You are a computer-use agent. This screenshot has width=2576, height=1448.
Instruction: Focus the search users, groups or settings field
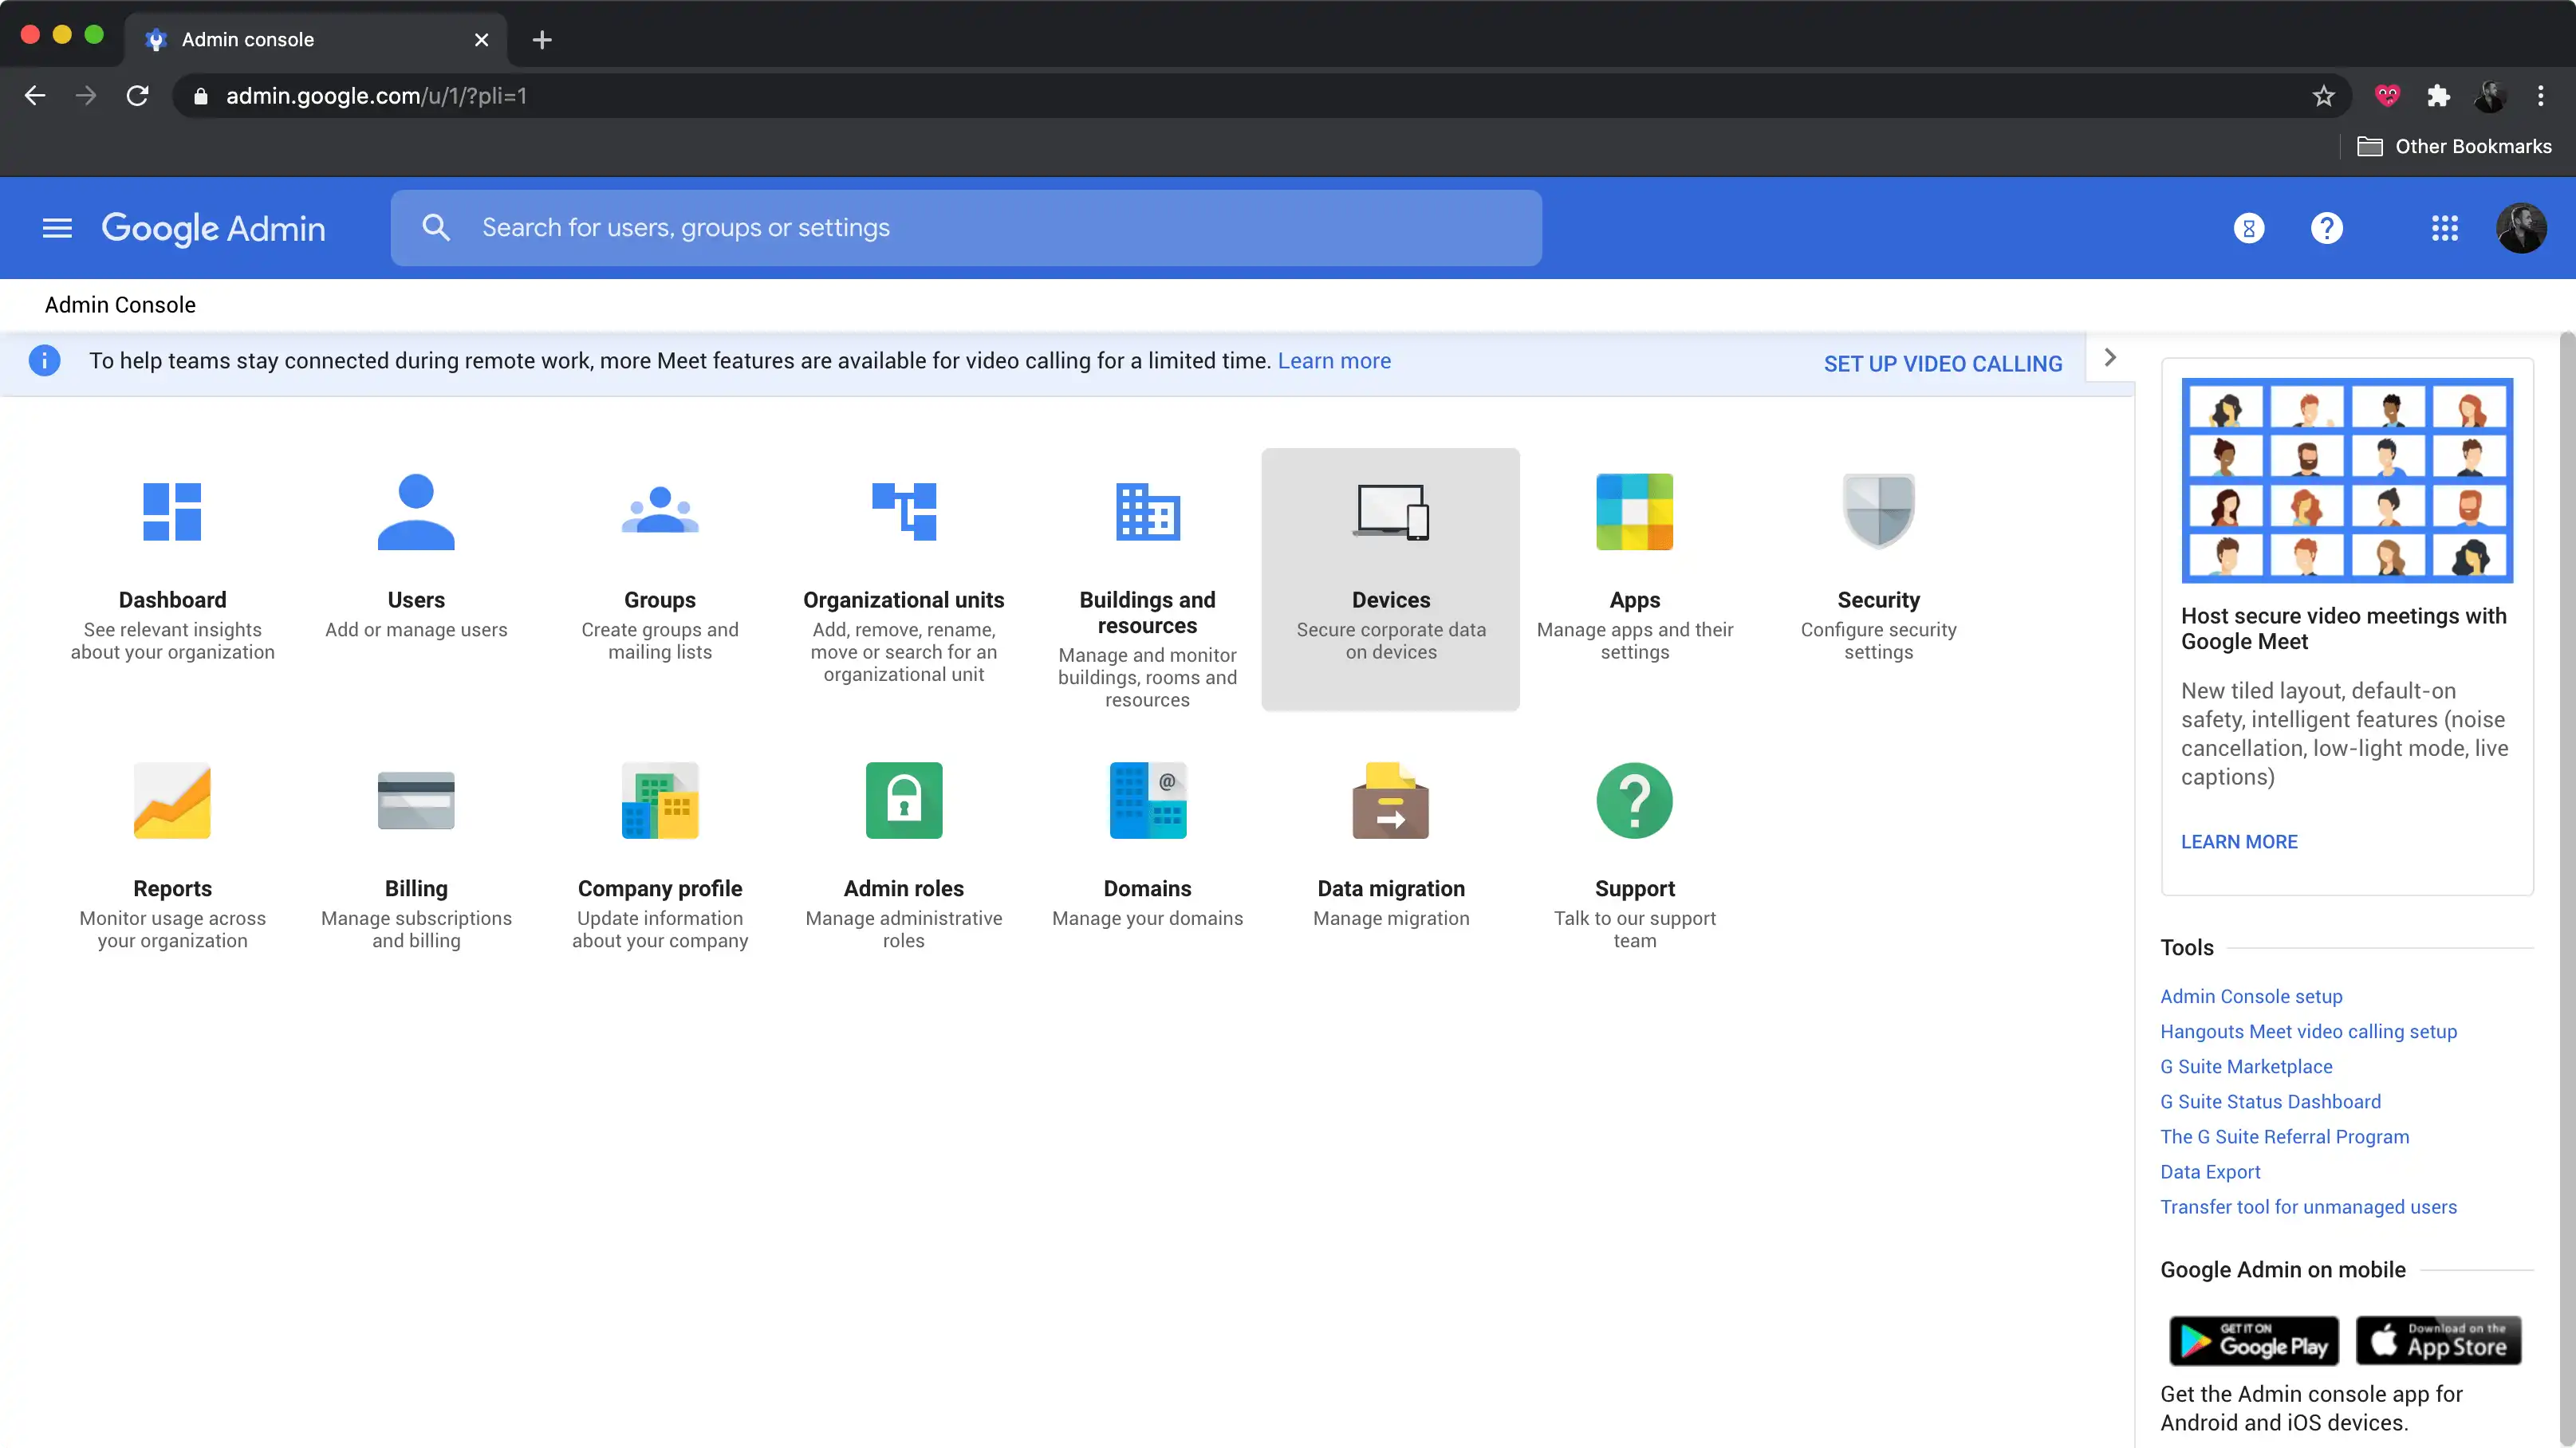tap(966, 228)
